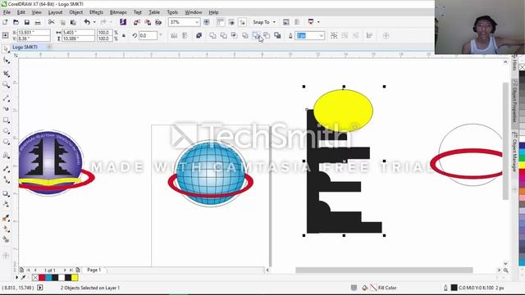
Task: Click the Paste icon
Action: tap(73, 22)
